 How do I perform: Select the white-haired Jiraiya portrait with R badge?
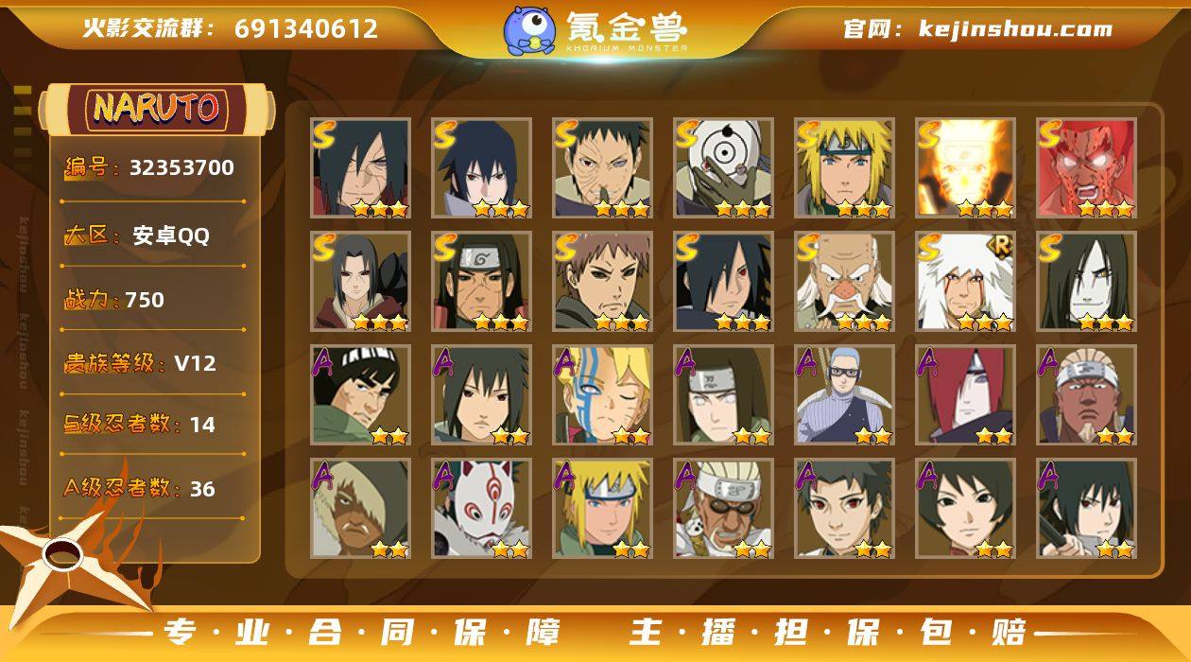click(965, 281)
